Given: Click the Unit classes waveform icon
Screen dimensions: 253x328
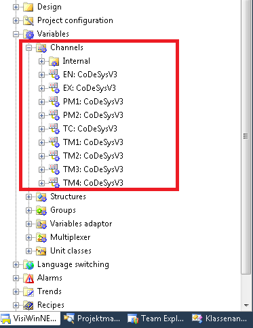Looking at the screenshot, I should click(x=41, y=251).
